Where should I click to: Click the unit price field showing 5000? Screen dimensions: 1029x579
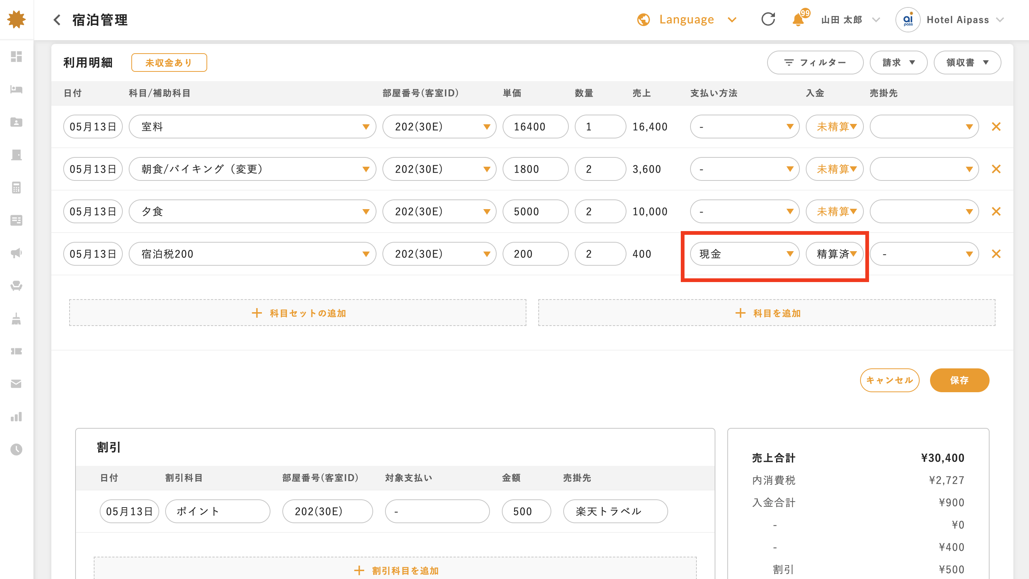535,211
